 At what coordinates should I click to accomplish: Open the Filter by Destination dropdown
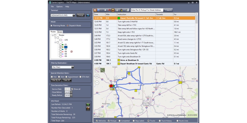tap(72, 67)
